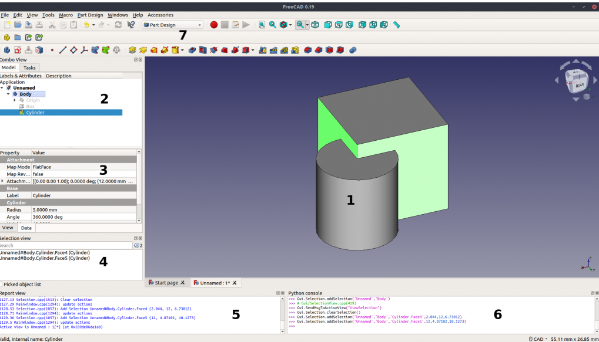Image resolution: width=599 pixels, height=342 pixels.
Task: Open the Part Design menu
Action: [90, 15]
